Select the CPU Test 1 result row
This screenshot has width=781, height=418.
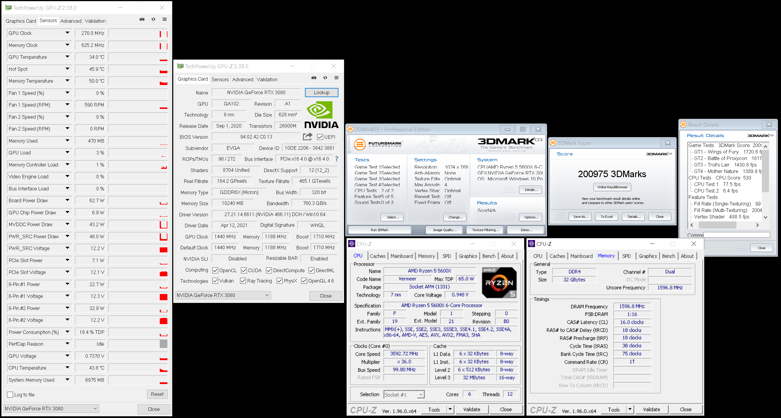point(717,184)
